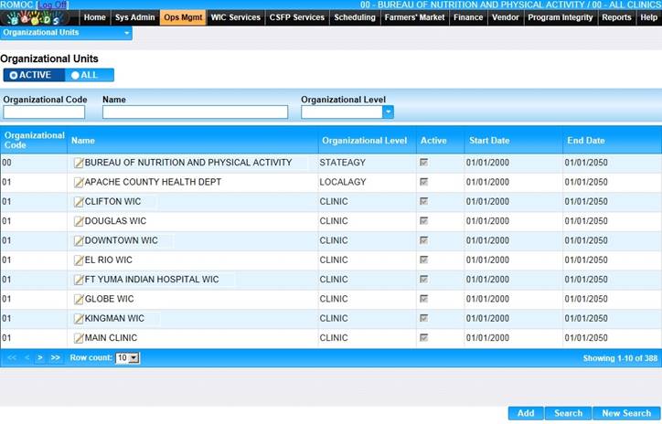Click the Organizational Code input field

click(x=44, y=112)
